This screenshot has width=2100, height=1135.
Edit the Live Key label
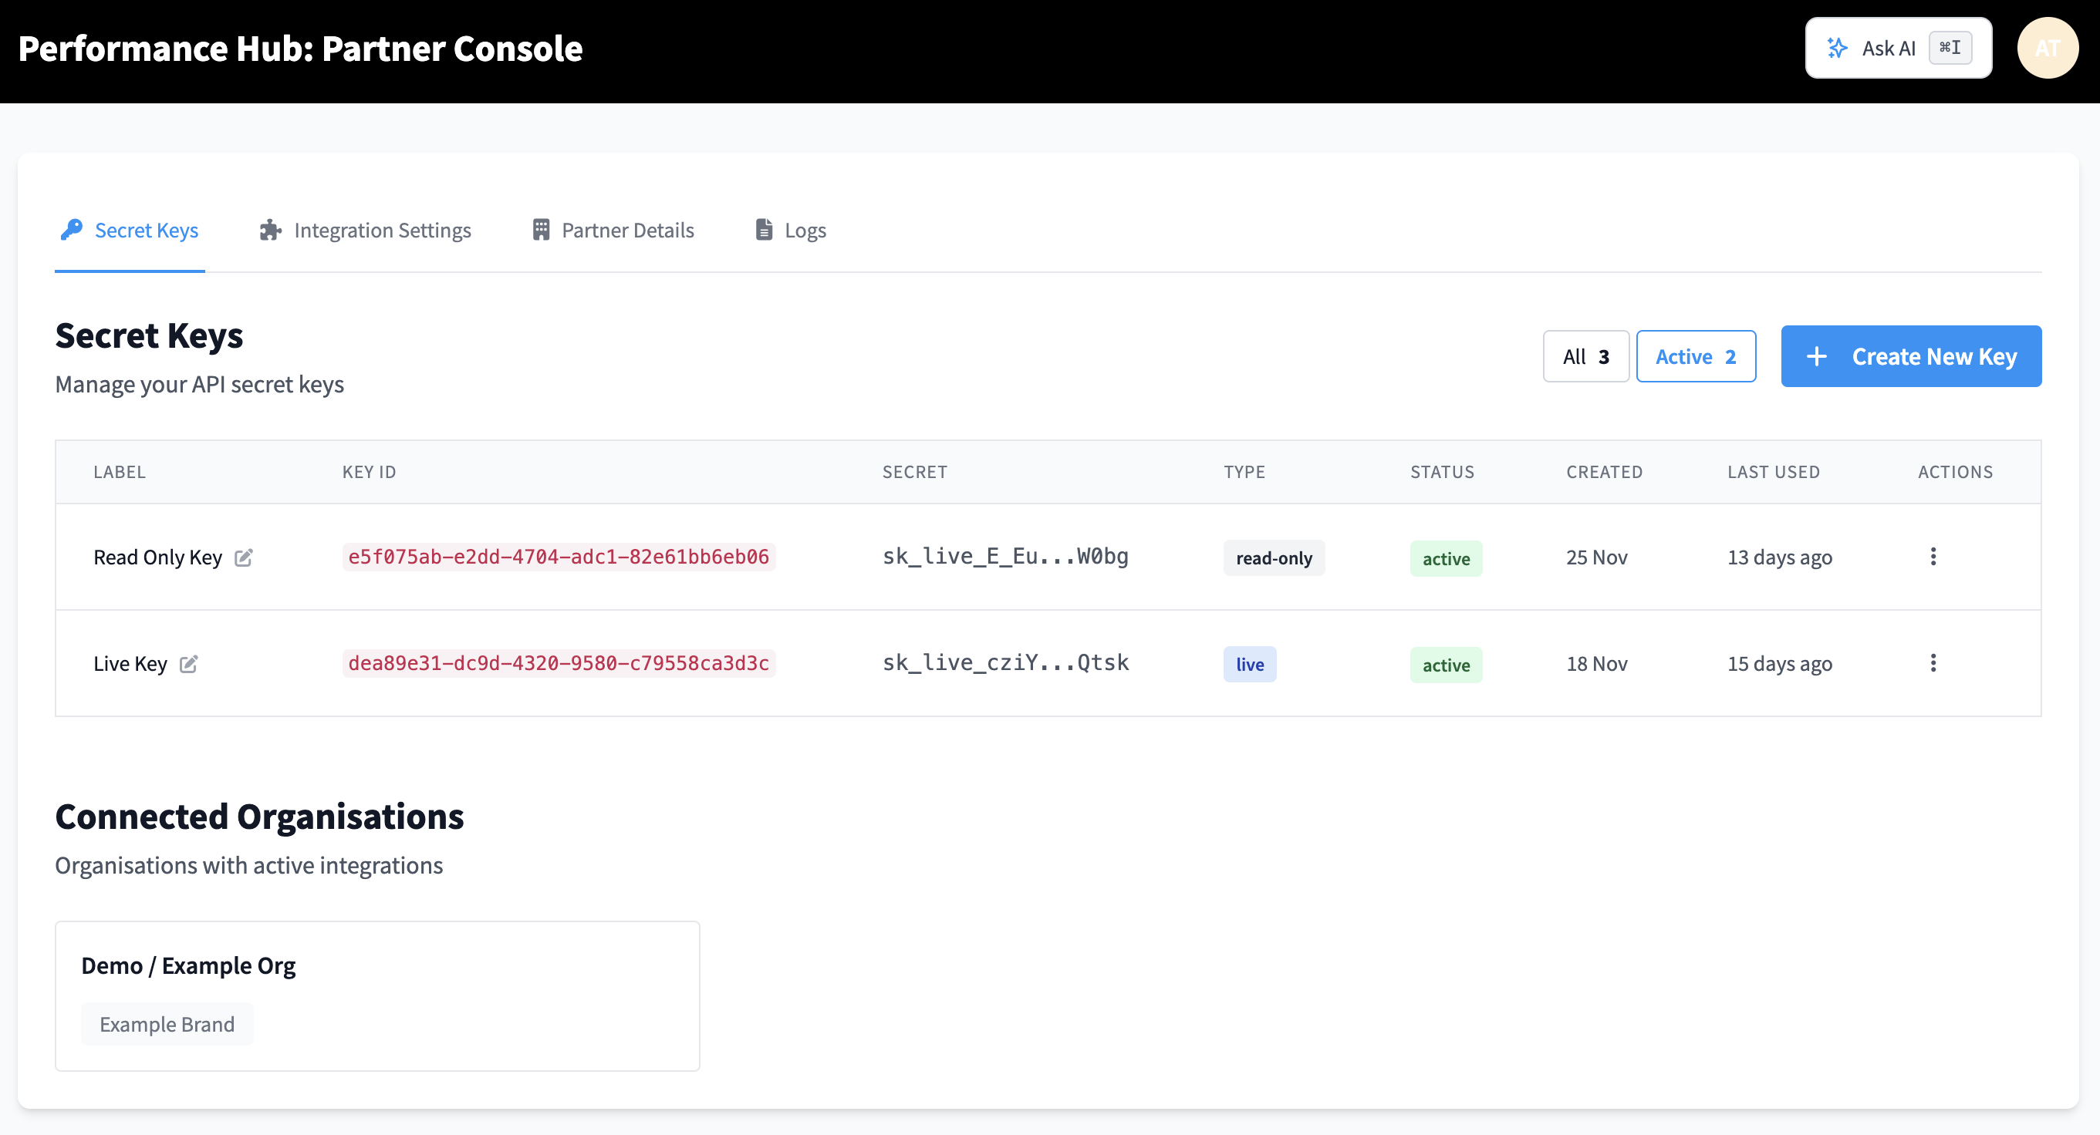[188, 664]
